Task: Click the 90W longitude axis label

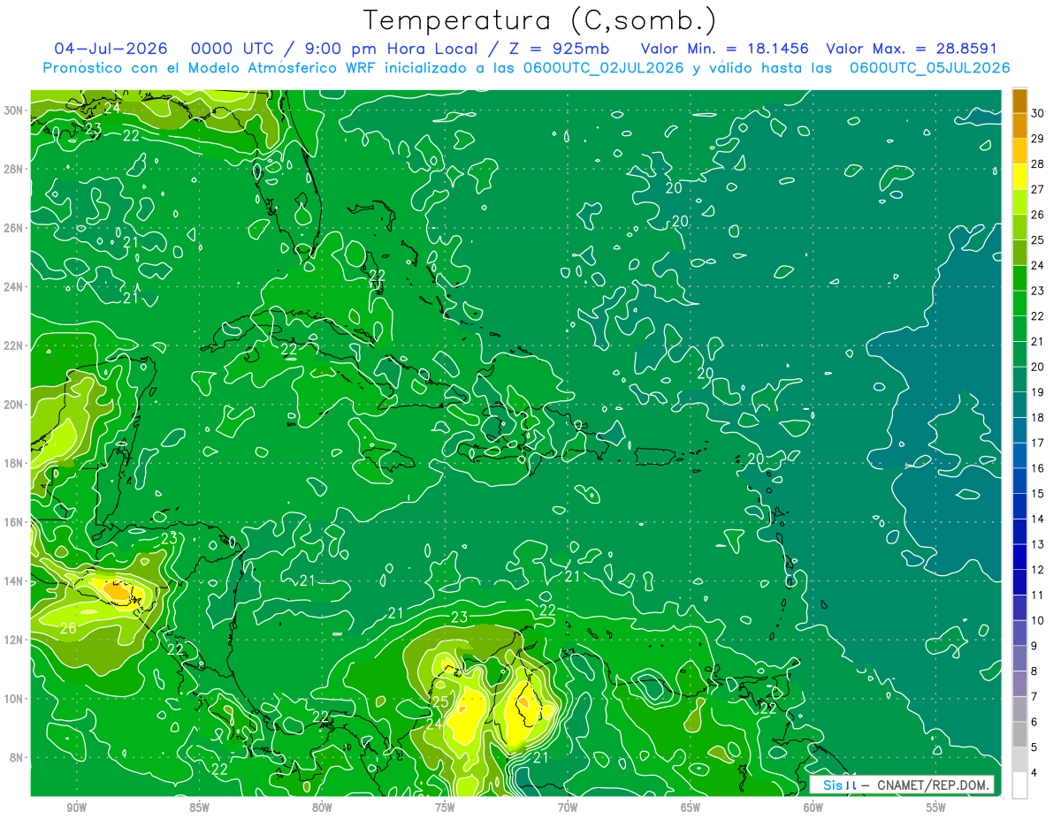Action: click(76, 808)
